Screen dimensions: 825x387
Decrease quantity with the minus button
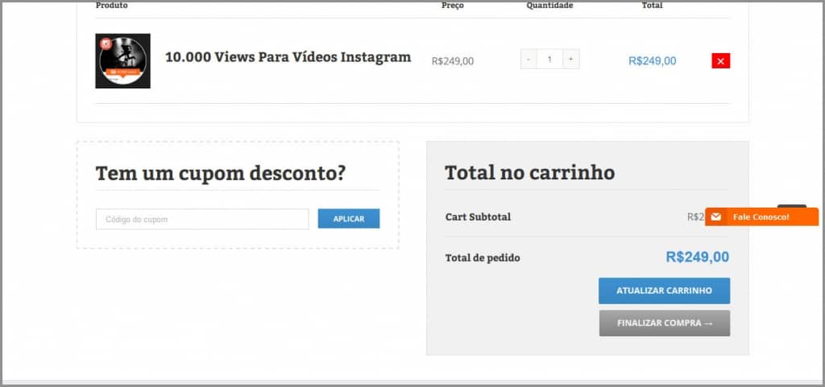(529, 60)
